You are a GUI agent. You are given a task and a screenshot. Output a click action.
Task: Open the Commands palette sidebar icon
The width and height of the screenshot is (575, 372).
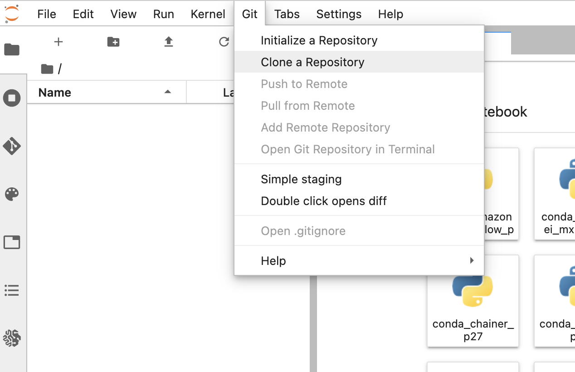pyautogui.click(x=12, y=195)
